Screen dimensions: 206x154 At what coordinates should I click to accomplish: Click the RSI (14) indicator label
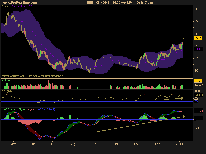(x=7, y=91)
